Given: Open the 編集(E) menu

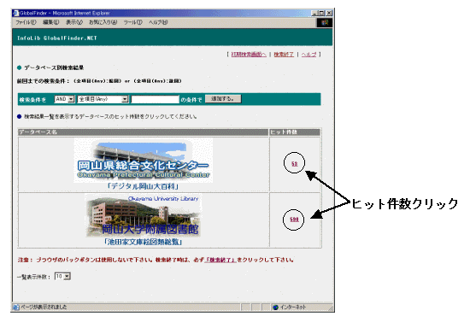Looking at the screenshot, I should click(x=50, y=22).
